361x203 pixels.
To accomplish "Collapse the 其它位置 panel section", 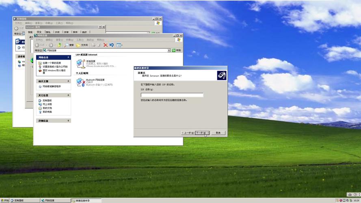I will click(x=68, y=95).
